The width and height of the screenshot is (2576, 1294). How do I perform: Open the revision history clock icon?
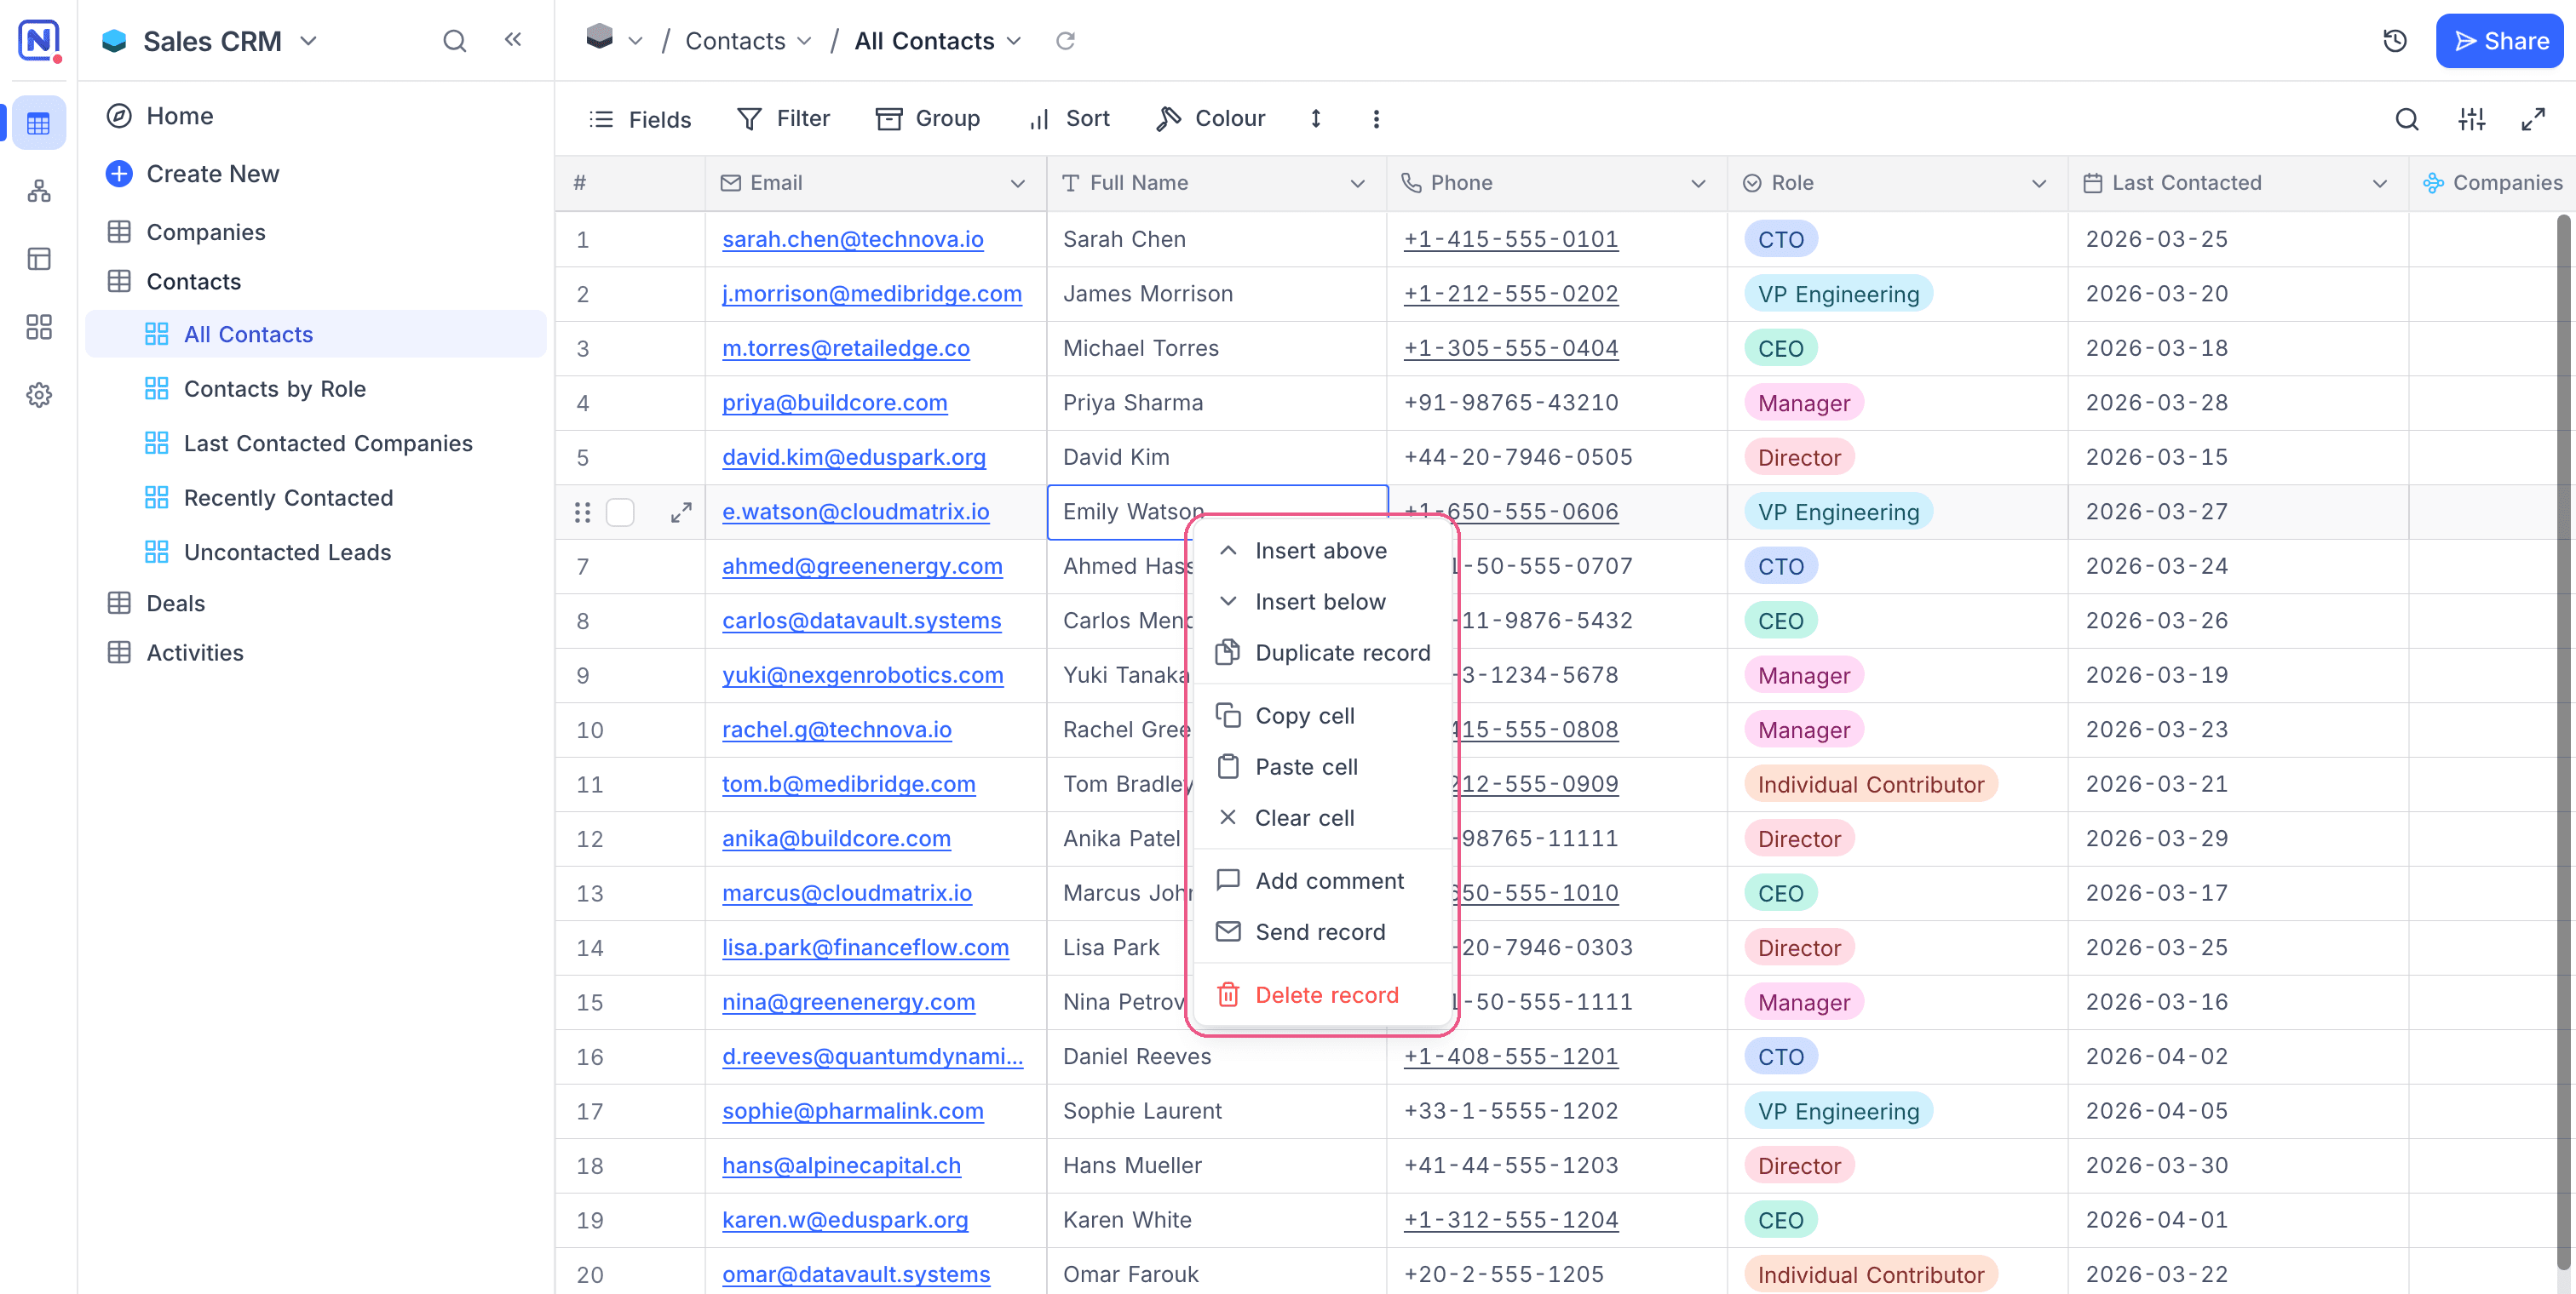[x=2395, y=41]
